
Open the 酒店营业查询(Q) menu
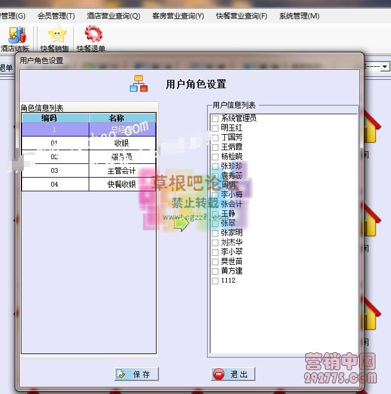(113, 16)
